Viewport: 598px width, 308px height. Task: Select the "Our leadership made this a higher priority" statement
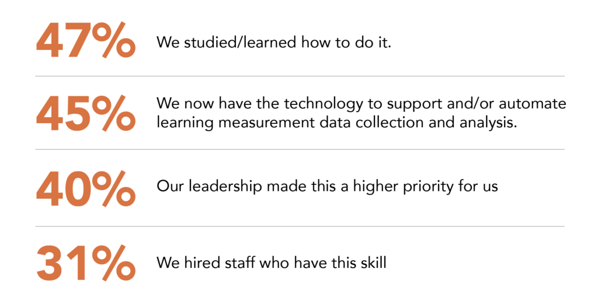pos(327,188)
